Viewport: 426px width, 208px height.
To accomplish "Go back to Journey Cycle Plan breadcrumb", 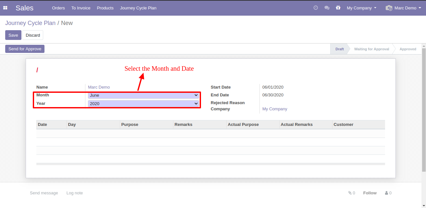I will pos(30,23).
